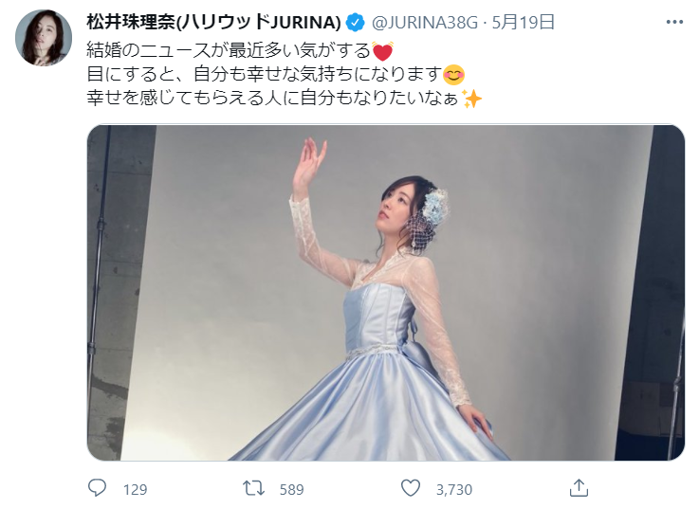Image resolution: width=699 pixels, height=509 pixels.
Task: Like the tweet with heart icon
Action: point(411,488)
